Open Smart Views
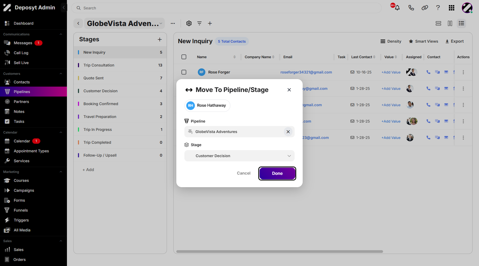479x266 pixels. click(x=423, y=41)
